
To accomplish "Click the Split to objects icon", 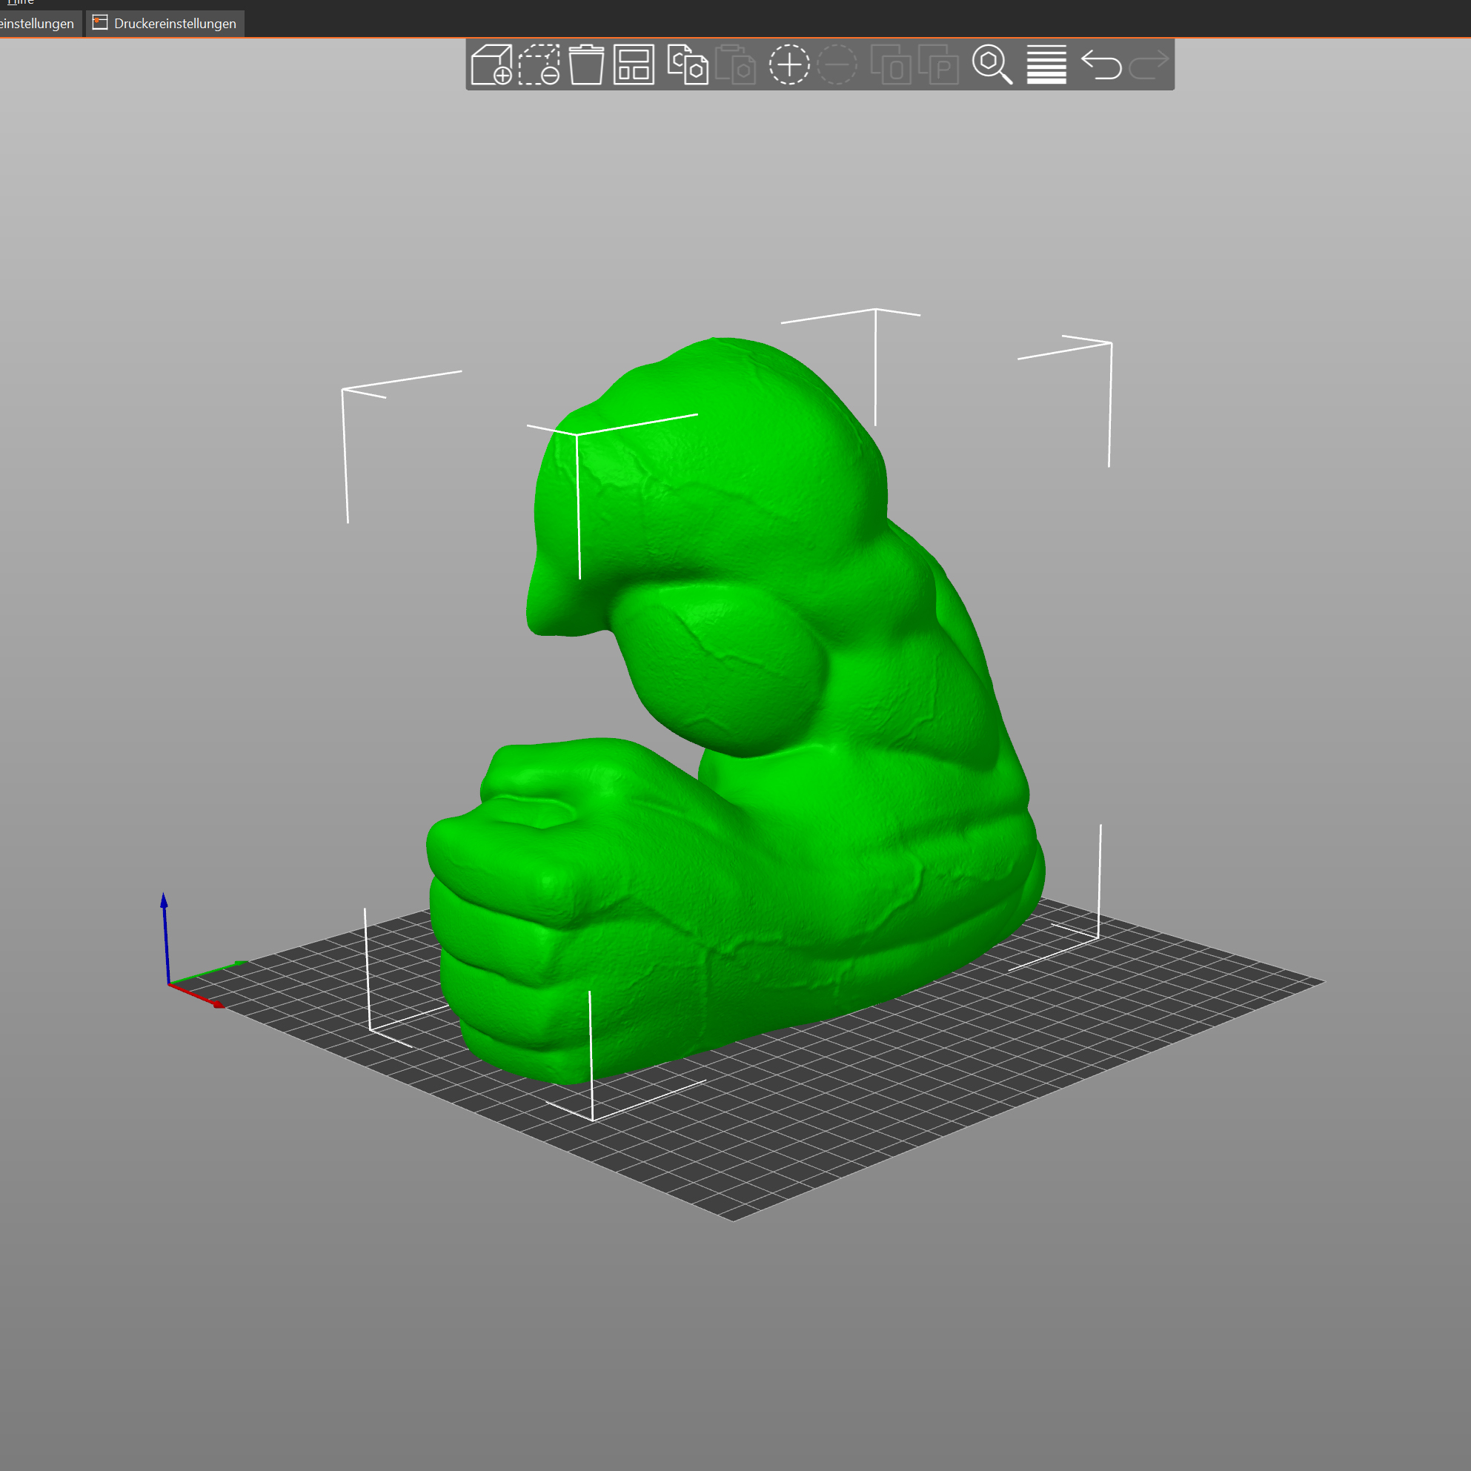I will pyautogui.click(x=891, y=64).
